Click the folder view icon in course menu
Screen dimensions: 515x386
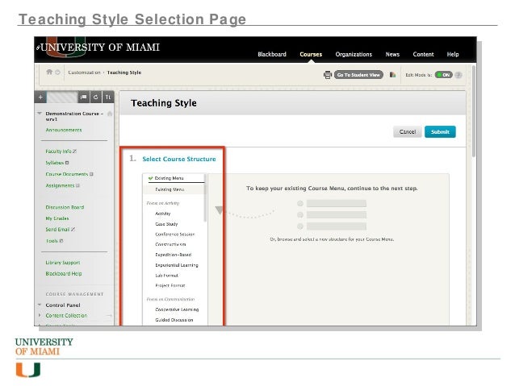tap(84, 97)
